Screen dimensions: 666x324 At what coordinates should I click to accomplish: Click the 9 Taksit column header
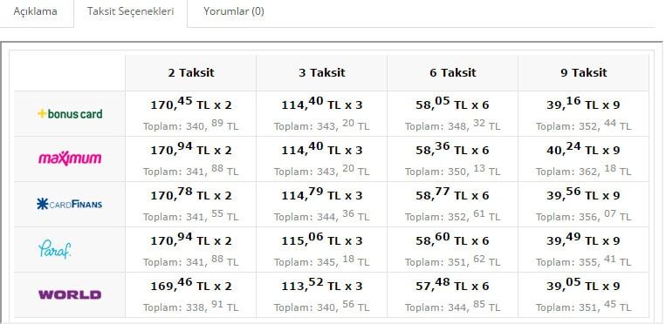[x=584, y=72]
